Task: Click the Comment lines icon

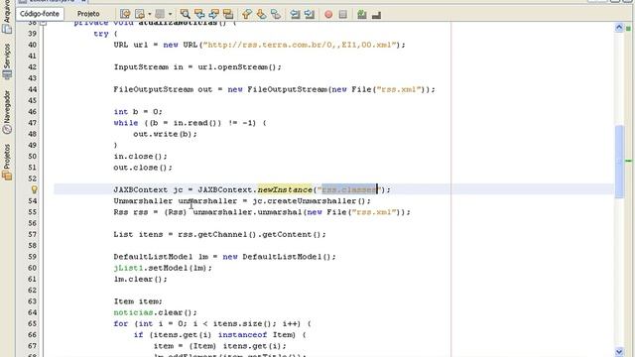Action: pyautogui.click(x=361, y=14)
